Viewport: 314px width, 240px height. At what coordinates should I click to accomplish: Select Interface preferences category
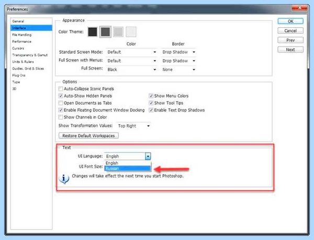pyautogui.click(x=31, y=28)
